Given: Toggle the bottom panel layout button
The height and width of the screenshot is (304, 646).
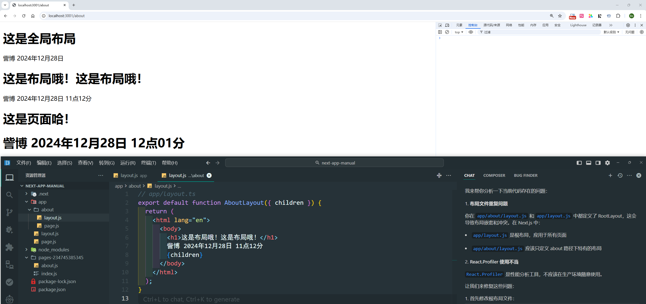Looking at the screenshot, I should pyautogui.click(x=588, y=163).
